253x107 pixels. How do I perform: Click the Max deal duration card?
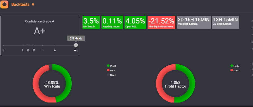click(193, 22)
